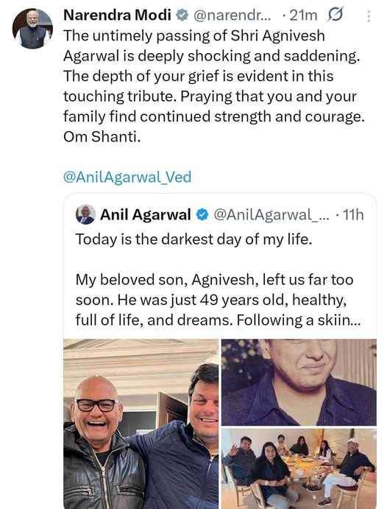This screenshot has width=387, height=509.
Task: Click the 11h timestamp on quoted tweet
Action: click(x=353, y=215)
